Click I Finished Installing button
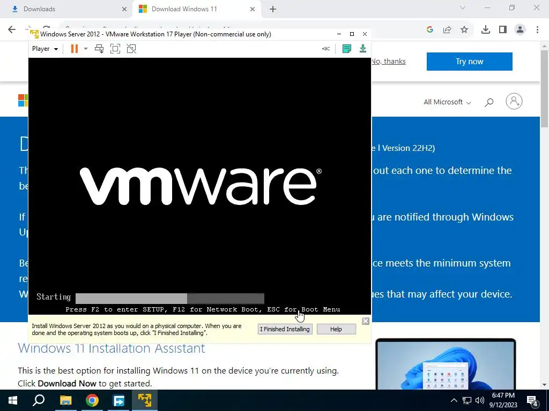 (x=285, y=329)
